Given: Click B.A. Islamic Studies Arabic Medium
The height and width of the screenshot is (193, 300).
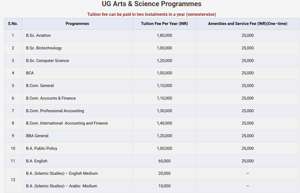Looking at the screenshot, I should (x=62, y=186).
